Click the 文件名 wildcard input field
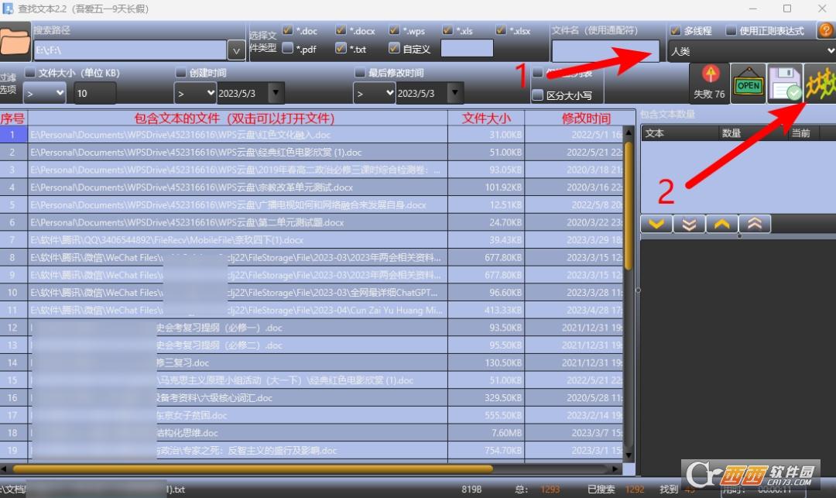 605,51
